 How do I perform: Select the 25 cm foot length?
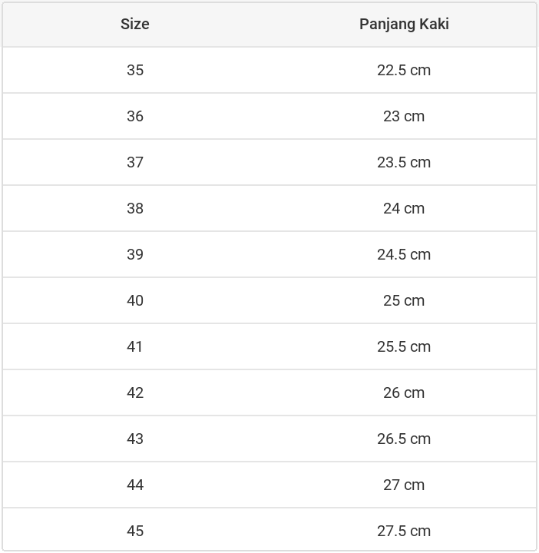tap(404, 300)
